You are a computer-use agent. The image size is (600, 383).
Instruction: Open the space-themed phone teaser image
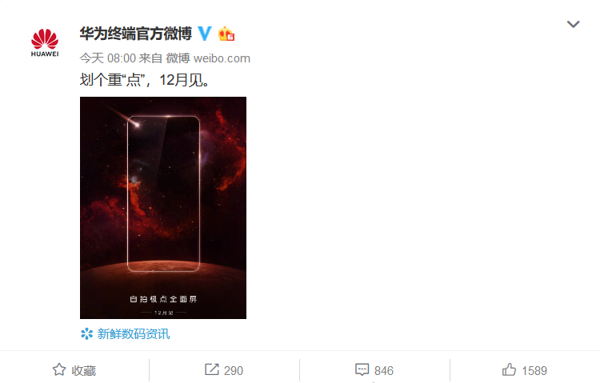(163, 208)
